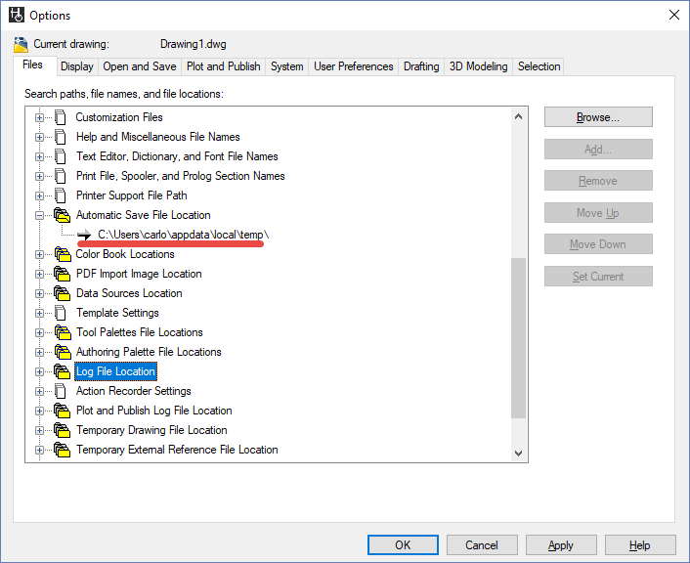Click the arrow icon beside the temp path
The image size is (690, 563).
coord(84,235)
